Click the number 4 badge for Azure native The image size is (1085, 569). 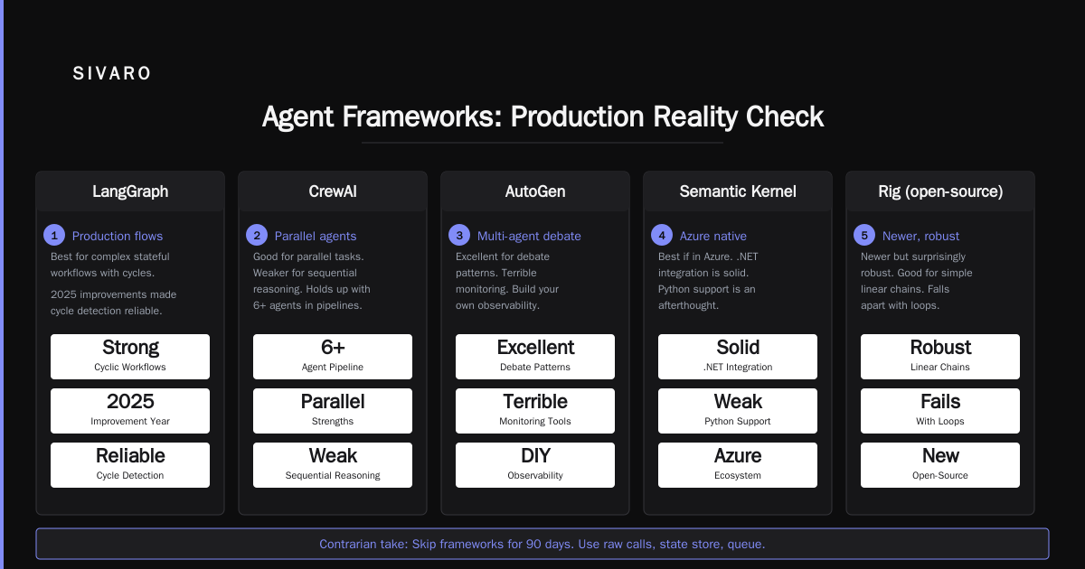662,235
